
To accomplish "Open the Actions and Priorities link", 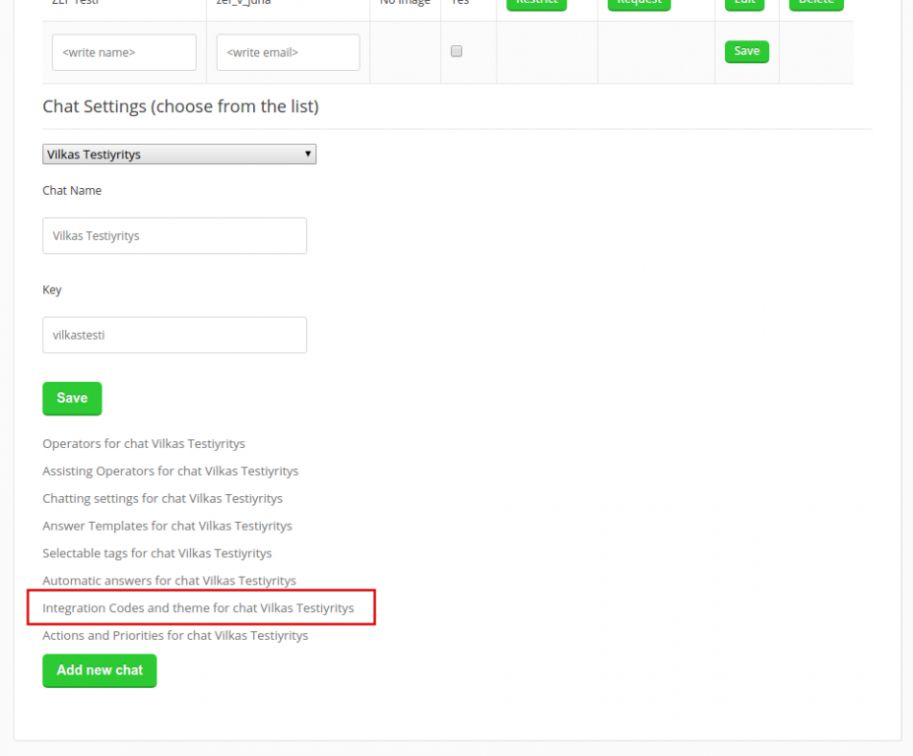I will (175, 635).
